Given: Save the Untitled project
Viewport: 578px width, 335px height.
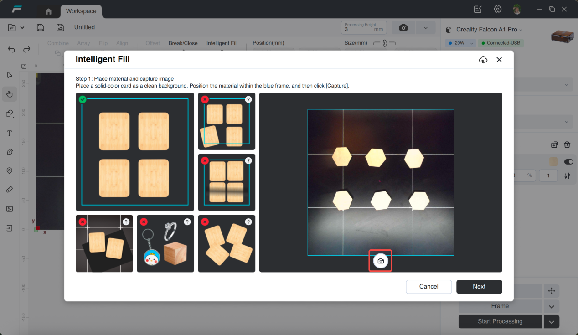Looking at the screenshot, I should (x=41, y=27).
